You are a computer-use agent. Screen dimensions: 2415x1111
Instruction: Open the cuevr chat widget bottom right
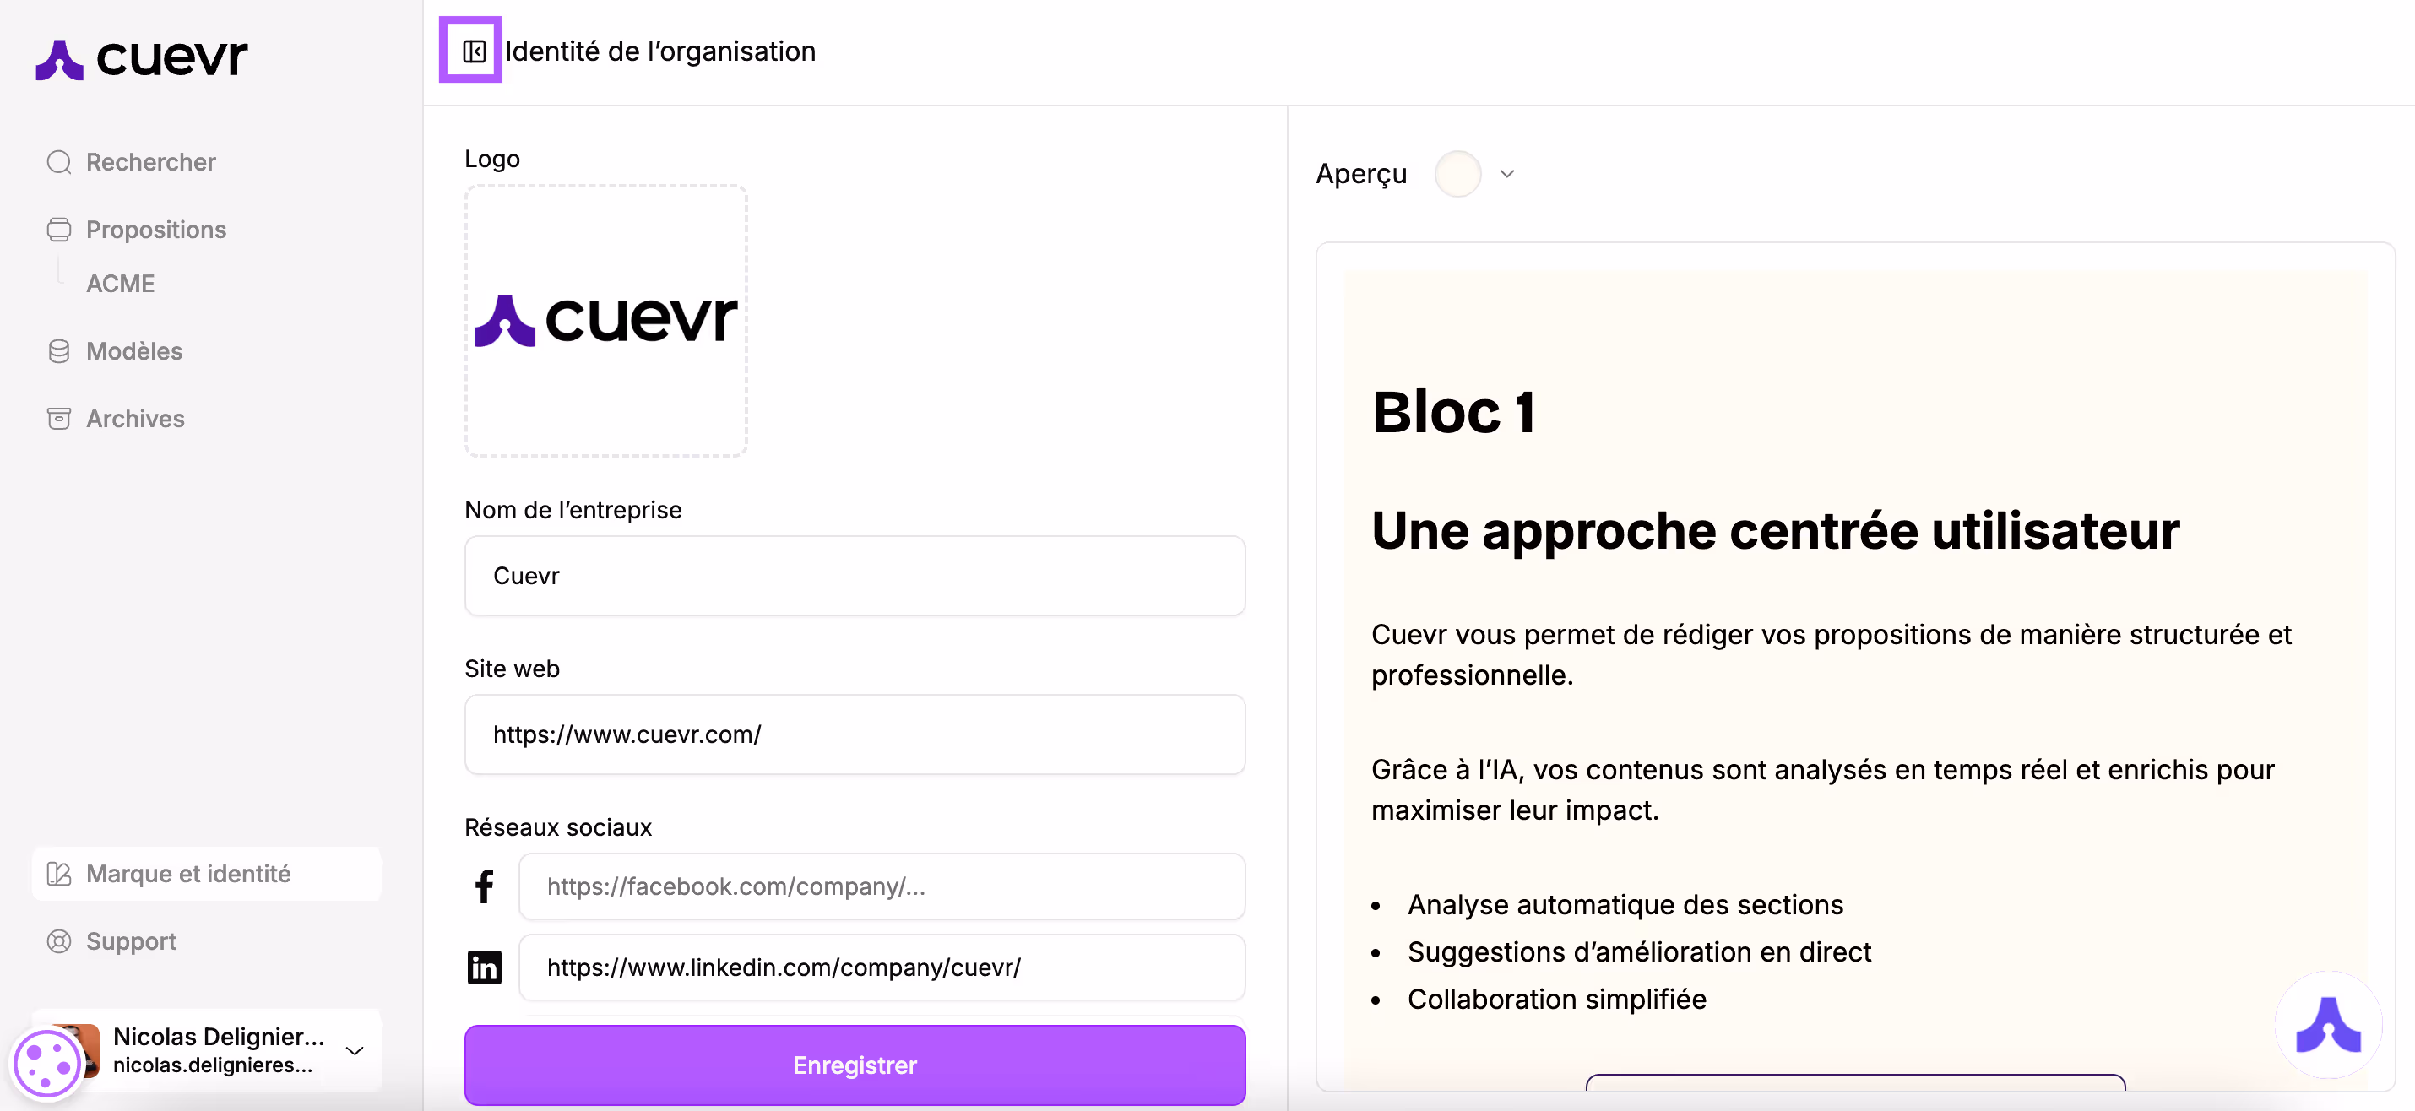click(x=2331, y=1026)
